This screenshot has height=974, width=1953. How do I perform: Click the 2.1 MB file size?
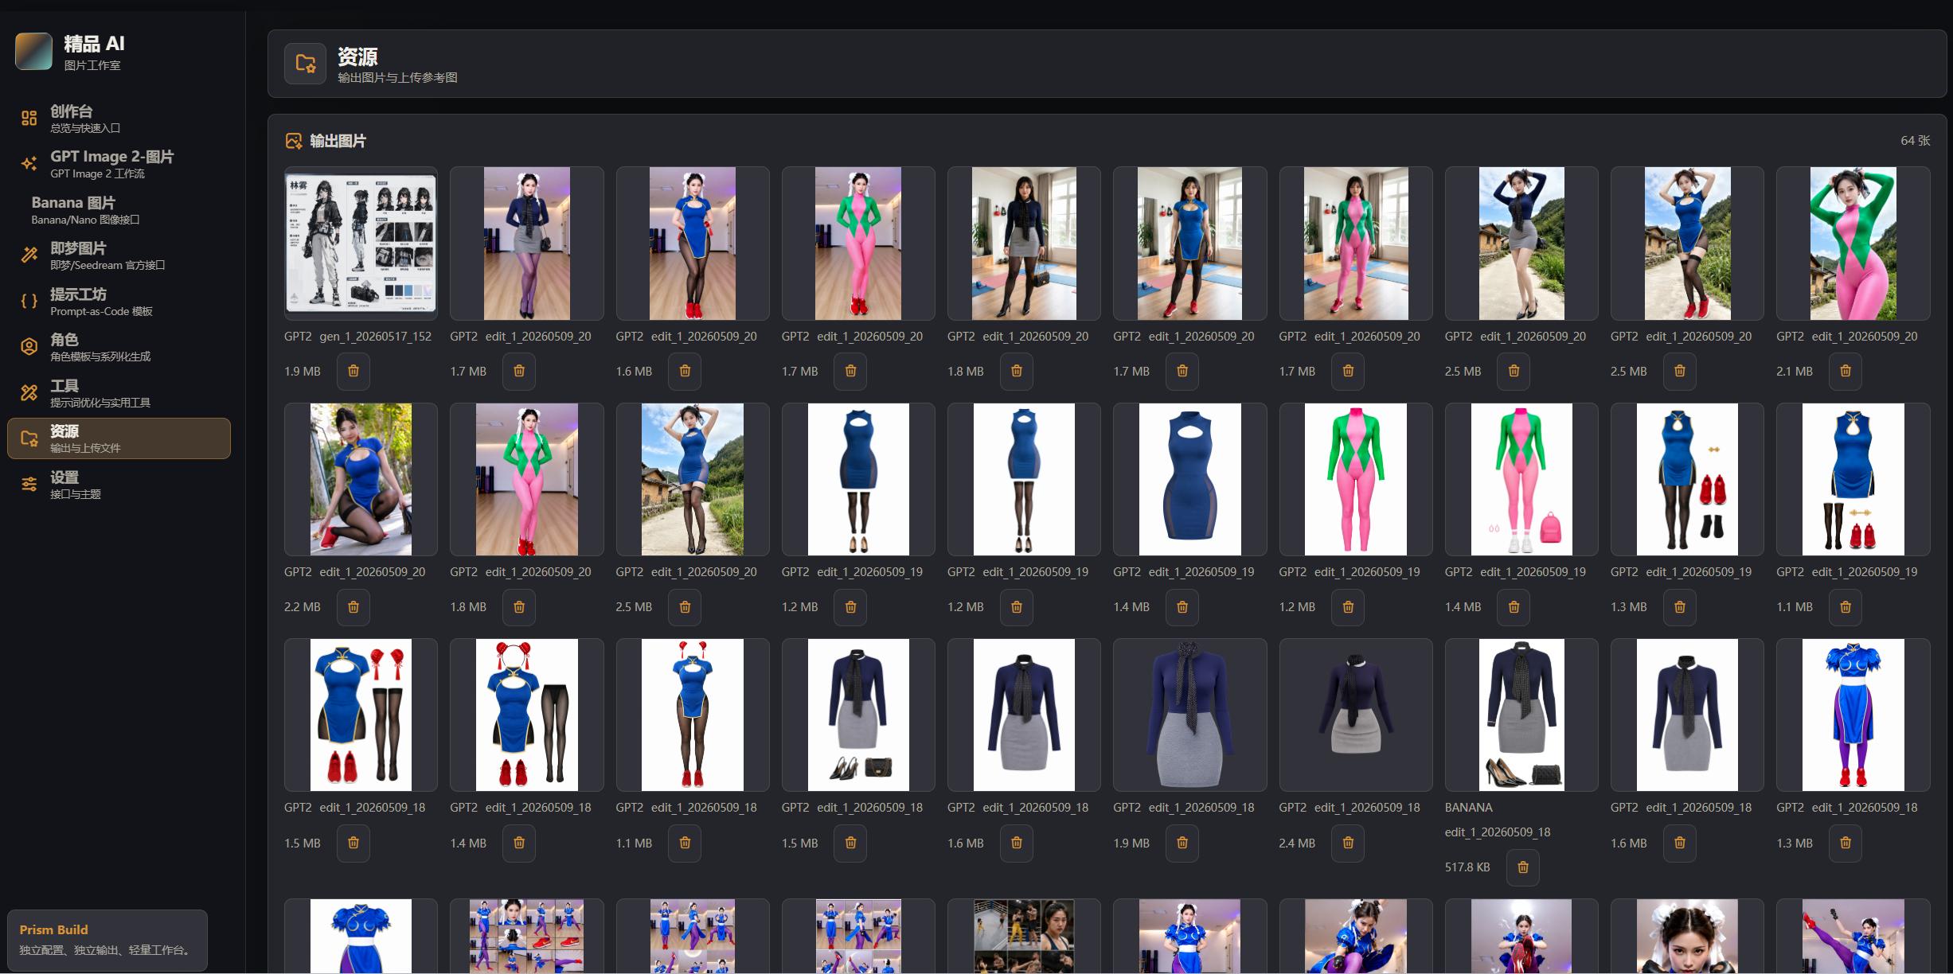click(1795, 371)
